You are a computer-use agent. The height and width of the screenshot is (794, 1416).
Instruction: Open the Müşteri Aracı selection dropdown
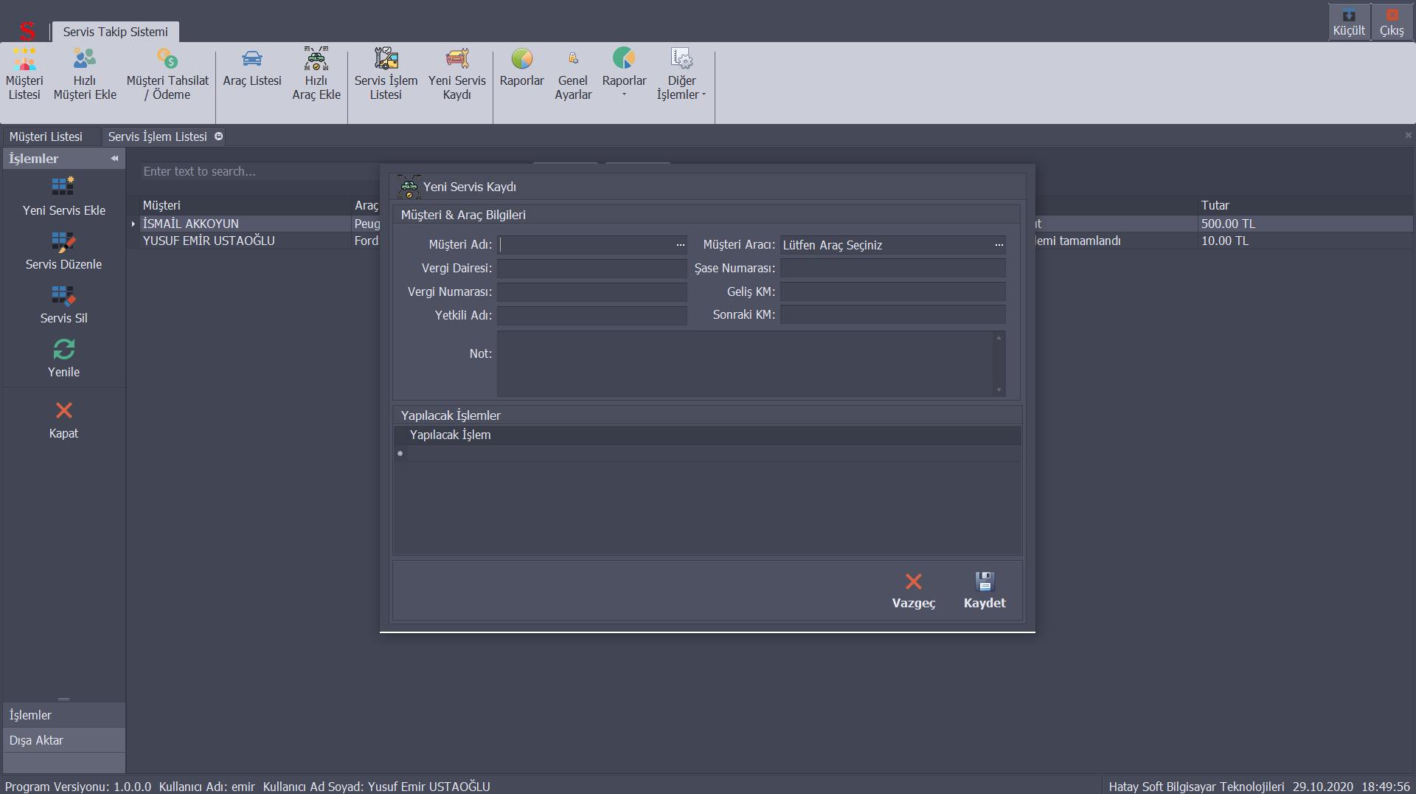point(999,245)
